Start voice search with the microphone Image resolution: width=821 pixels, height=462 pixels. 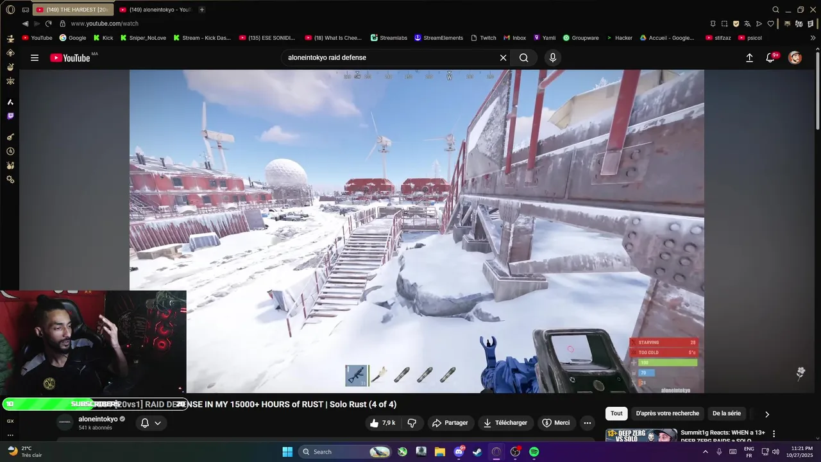pos(553,58)
